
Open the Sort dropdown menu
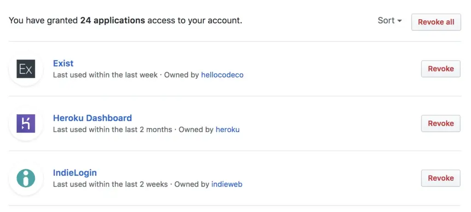390,21
